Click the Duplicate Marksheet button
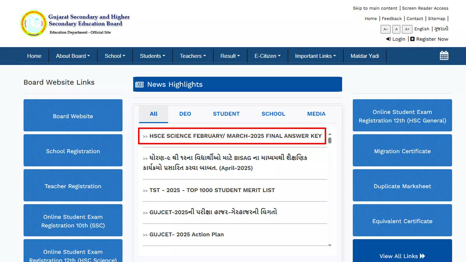Image resolution: width=466 pixels, height=262 pixels. tap(402, 185)
